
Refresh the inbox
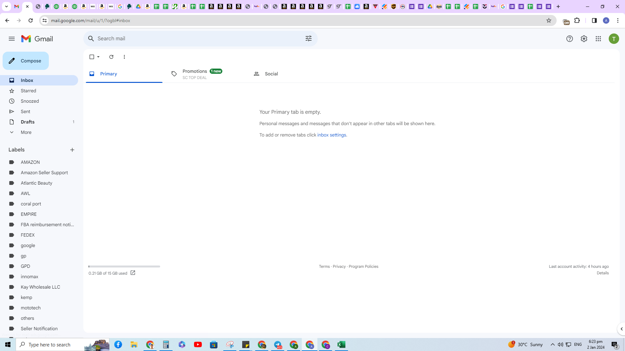tap(111, 57)
